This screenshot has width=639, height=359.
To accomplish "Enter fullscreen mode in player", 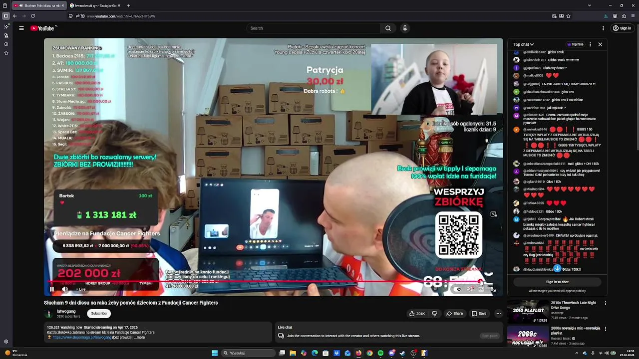I will (x=492, y=289).
